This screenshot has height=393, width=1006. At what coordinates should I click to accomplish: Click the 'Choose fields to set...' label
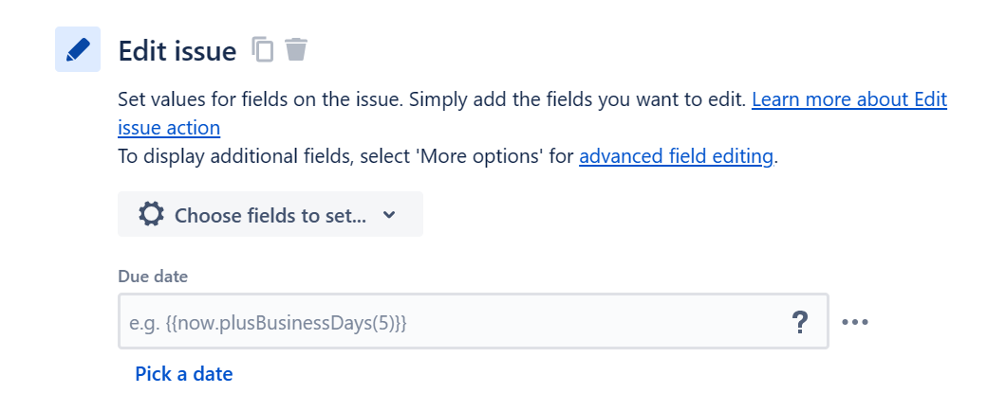point(270,216)
